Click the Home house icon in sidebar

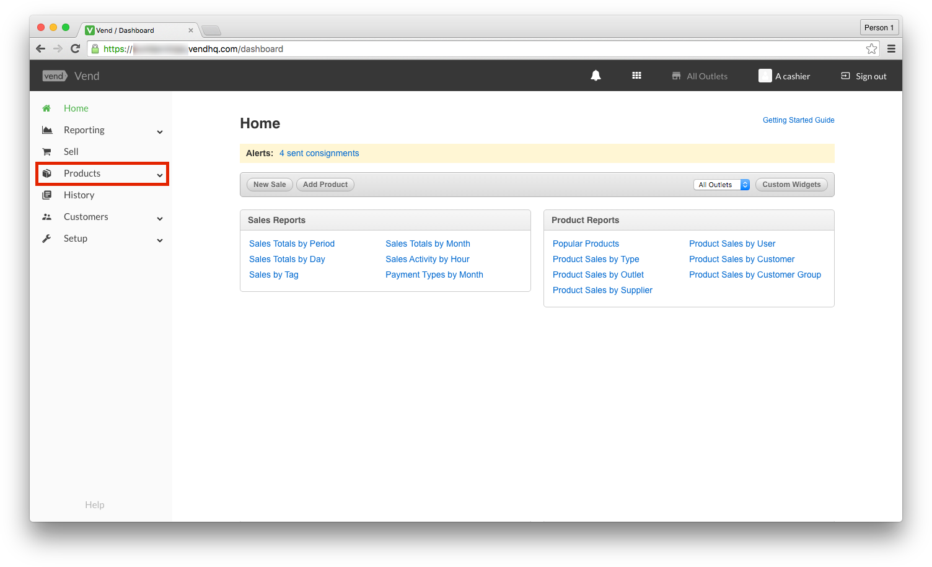tap(46, 108)
